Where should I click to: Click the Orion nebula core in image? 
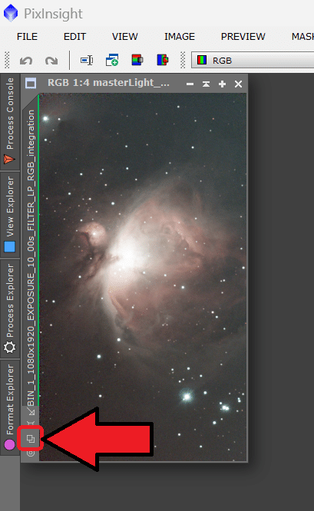click(x=129, y=251)
